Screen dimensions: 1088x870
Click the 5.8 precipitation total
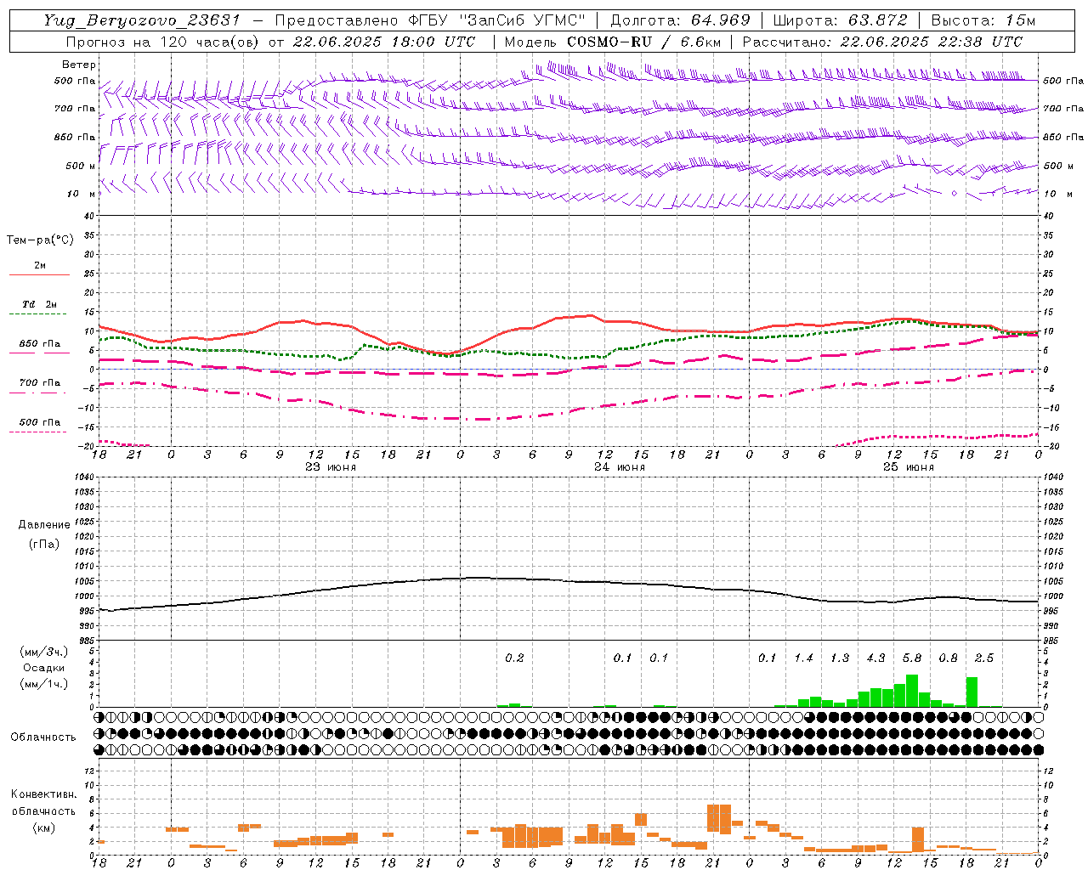tap(912, 658)
